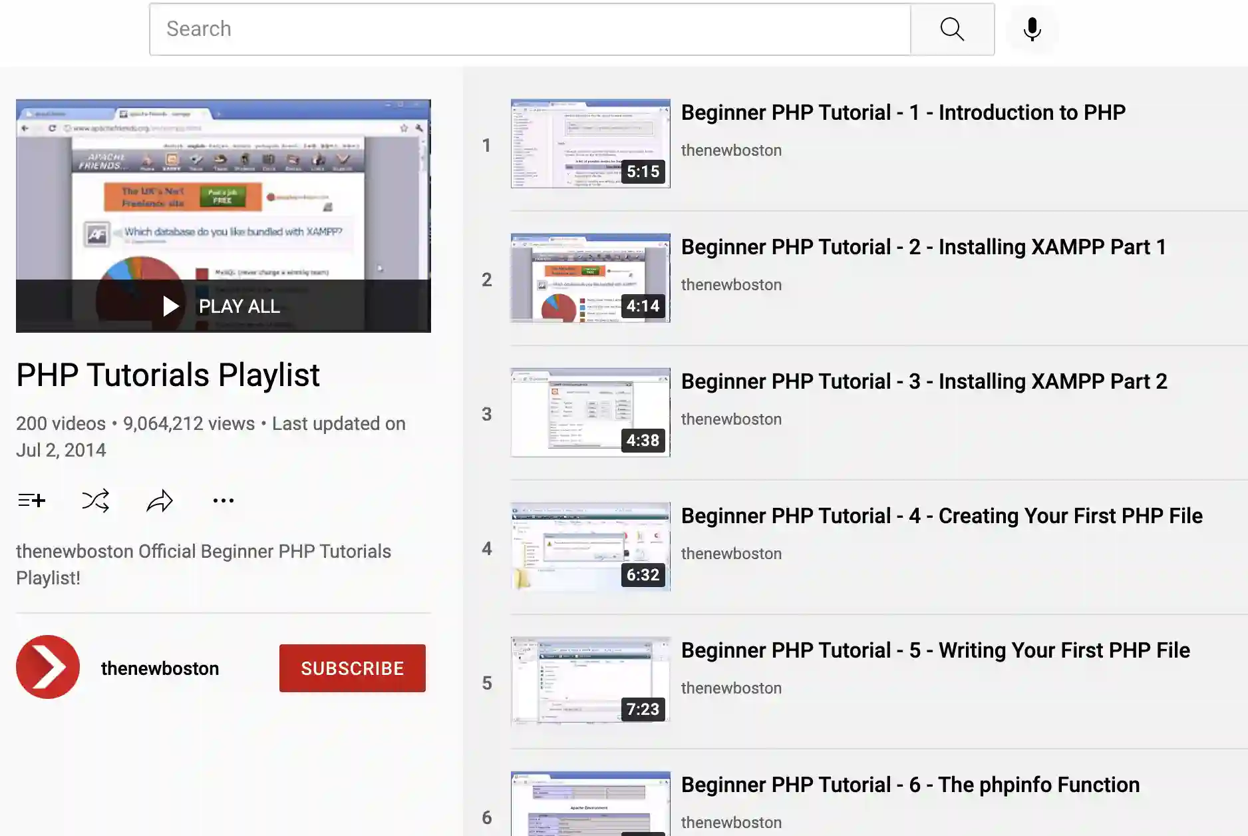1248x836 pixels.
Task: Share the playlist via arrow icon
Action: pyautogui.click(x=160, y=500)
